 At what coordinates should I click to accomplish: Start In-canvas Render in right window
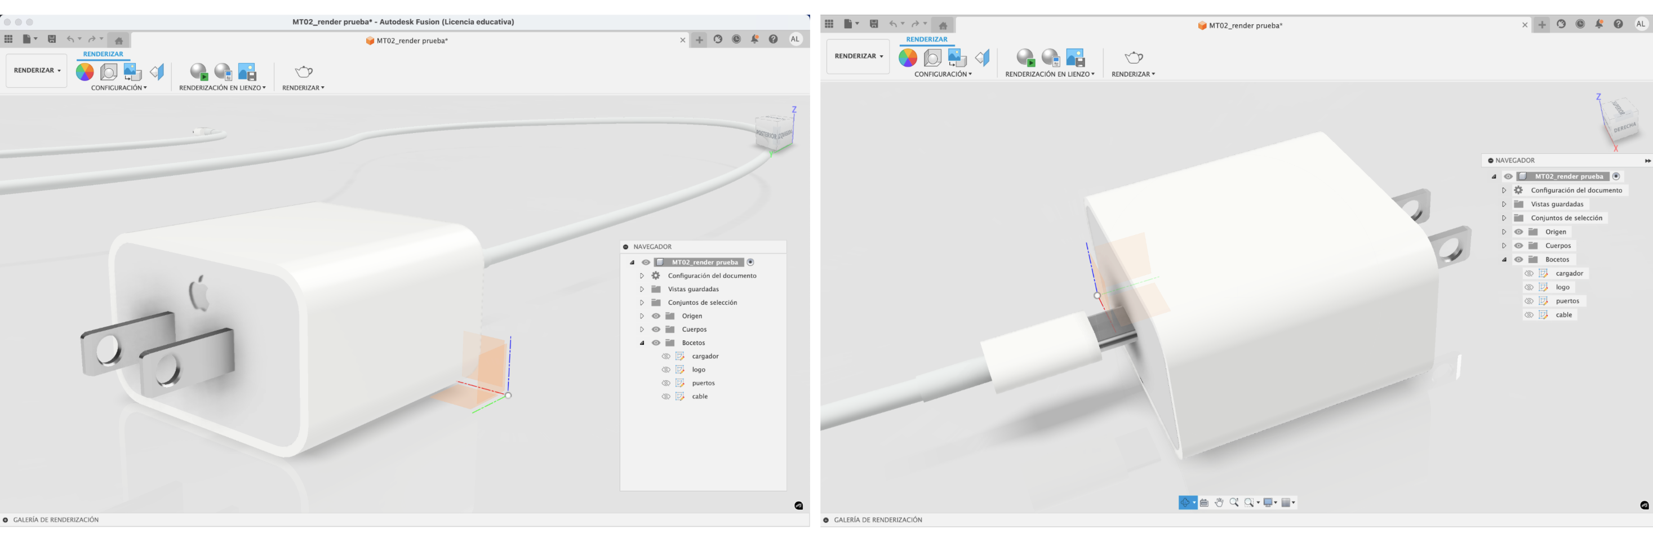(x=1025, y=59)
